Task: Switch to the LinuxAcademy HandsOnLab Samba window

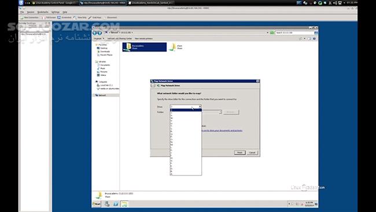Action: point(151,3)
